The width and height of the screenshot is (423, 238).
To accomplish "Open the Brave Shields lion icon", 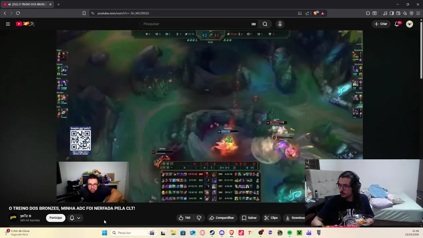I will pyautogui.click(x=316, y=13).
